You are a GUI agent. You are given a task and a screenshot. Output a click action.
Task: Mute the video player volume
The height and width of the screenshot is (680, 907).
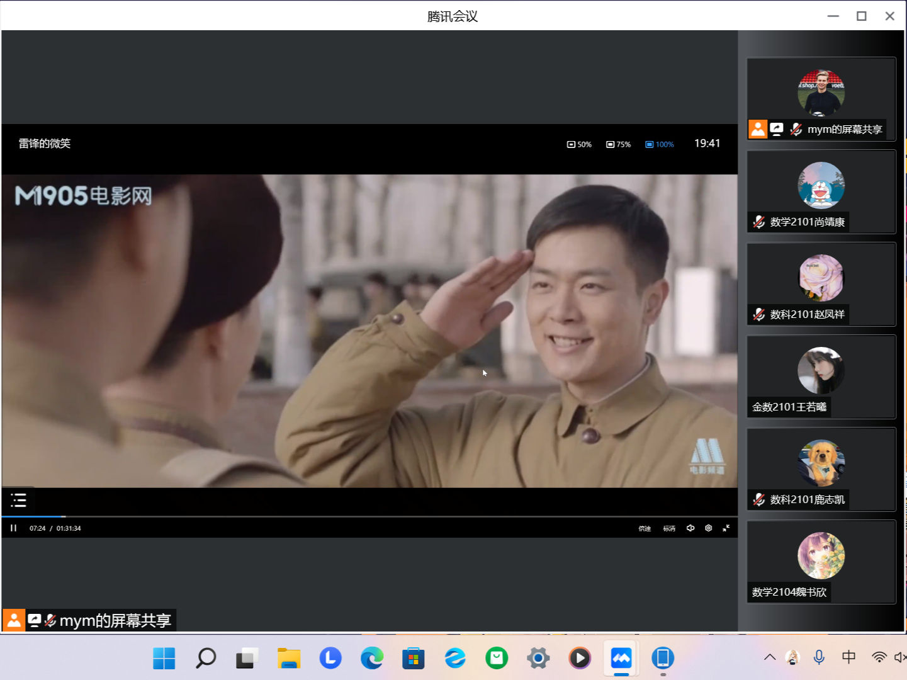pos(690,528)
